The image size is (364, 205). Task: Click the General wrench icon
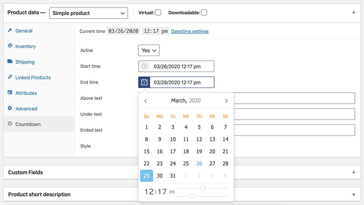[x=10, y=30]
